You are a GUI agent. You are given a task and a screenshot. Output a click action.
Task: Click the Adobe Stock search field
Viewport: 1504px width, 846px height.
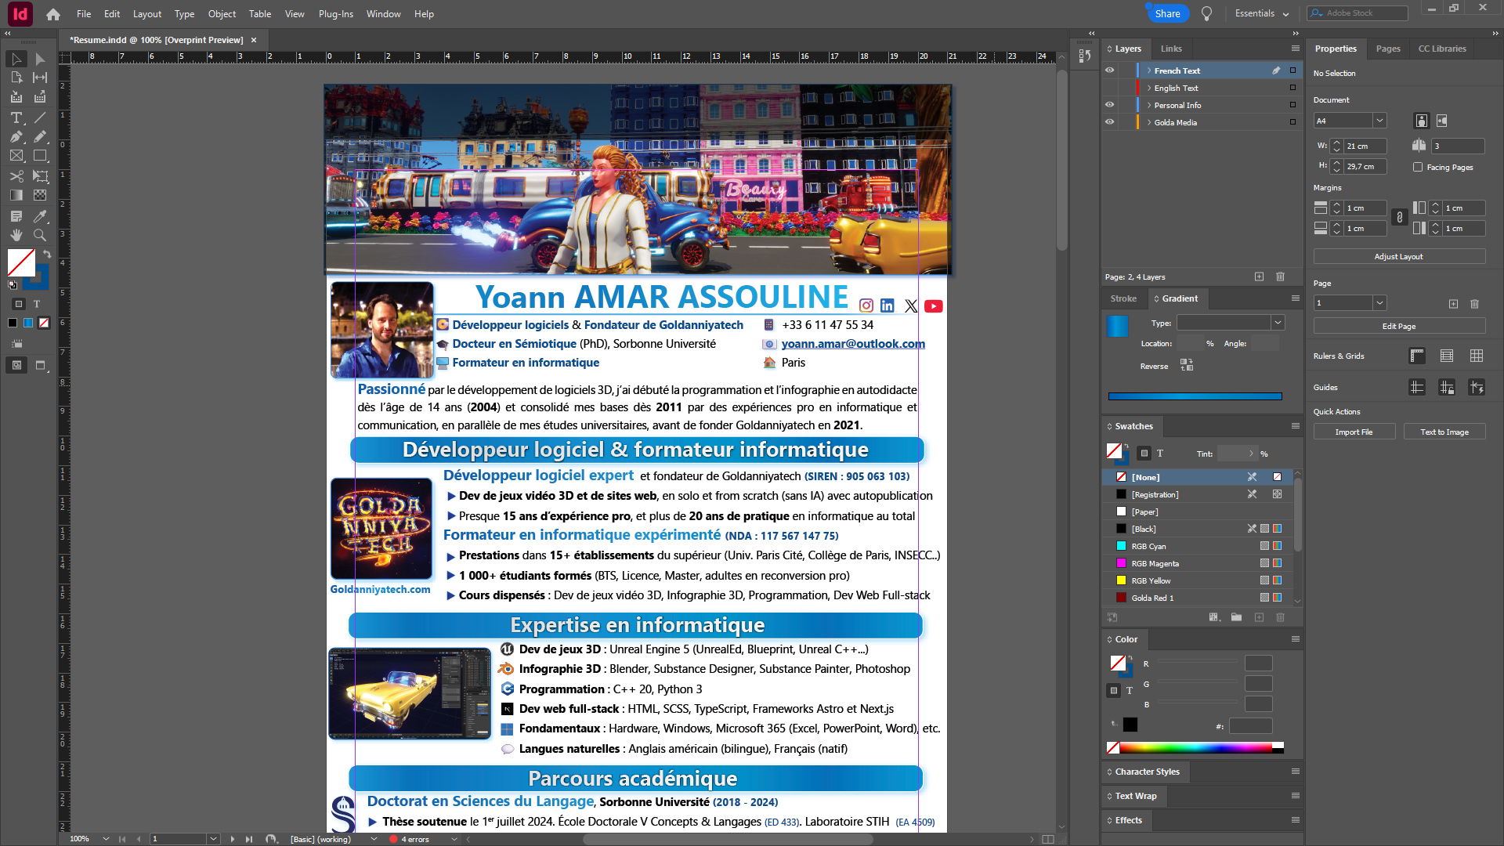(1363, 13)
